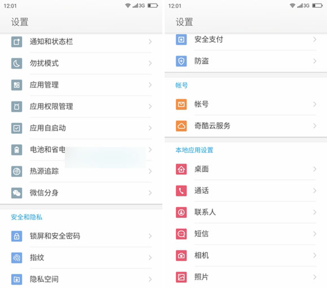
Task: Tap the 相机 camera icon
Action: tap(181, 255)
